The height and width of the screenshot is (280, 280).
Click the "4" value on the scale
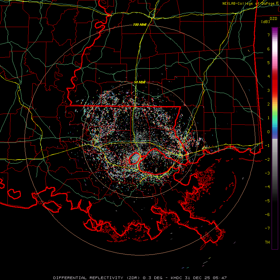[x=268, y=76]
